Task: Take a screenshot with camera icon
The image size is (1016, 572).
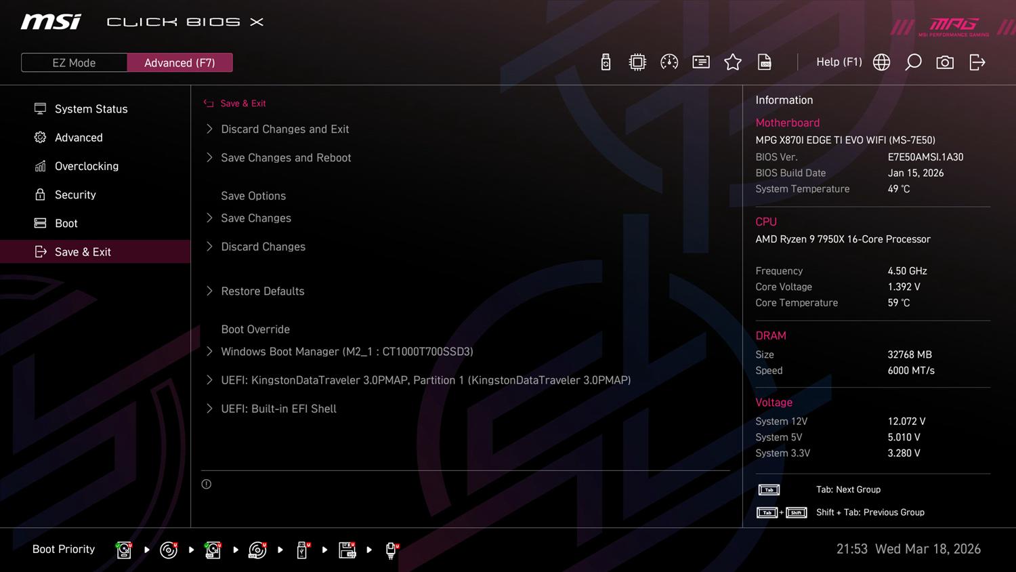Action: pyautogui.click(x=945, y=62)
